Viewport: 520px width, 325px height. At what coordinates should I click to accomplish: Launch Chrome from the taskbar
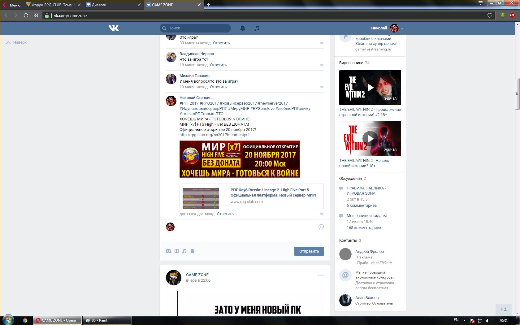click(25, 320)
